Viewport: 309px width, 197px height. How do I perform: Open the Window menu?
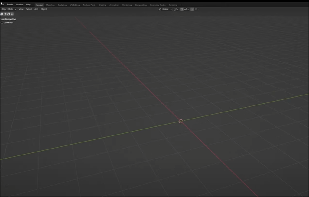point(20,5)
